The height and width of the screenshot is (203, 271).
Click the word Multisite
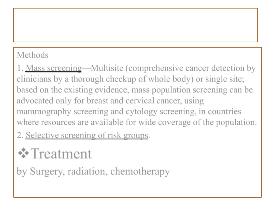[107, 68]
